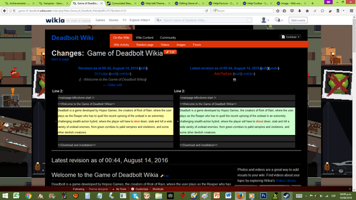
Task: Go to browser home icon
Action: [x=307, y=11]
